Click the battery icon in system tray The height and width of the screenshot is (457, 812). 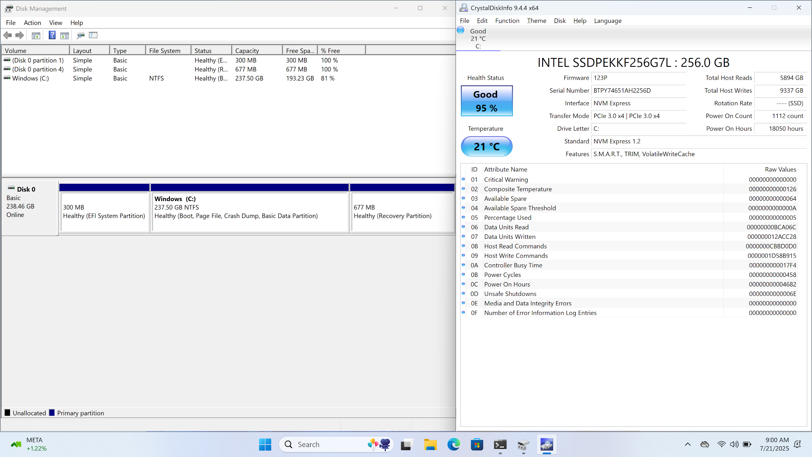coord(747,444)
